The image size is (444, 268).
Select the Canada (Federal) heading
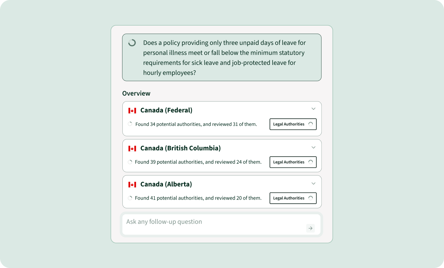(x=166, y=110)
